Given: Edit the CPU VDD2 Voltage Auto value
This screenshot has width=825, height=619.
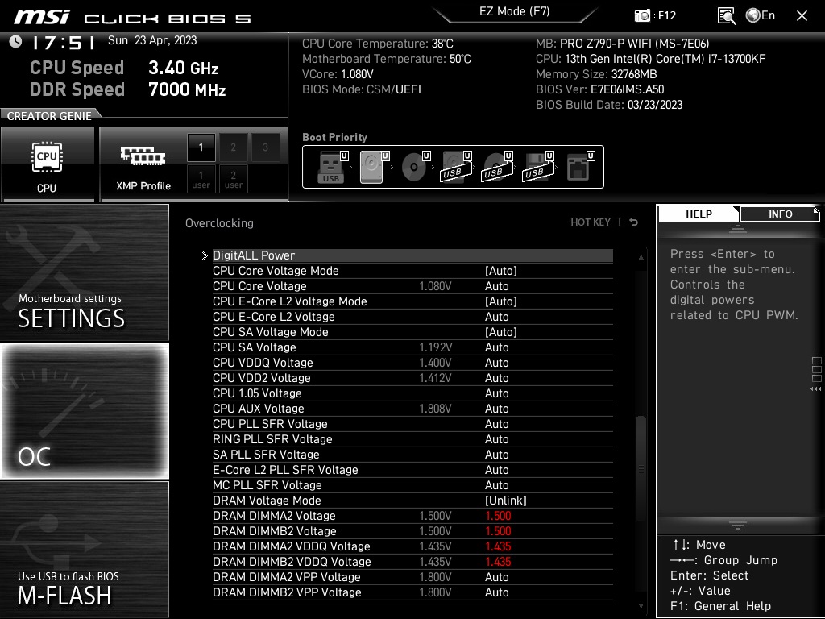Looking at the screenshot, I should (496, 377).
